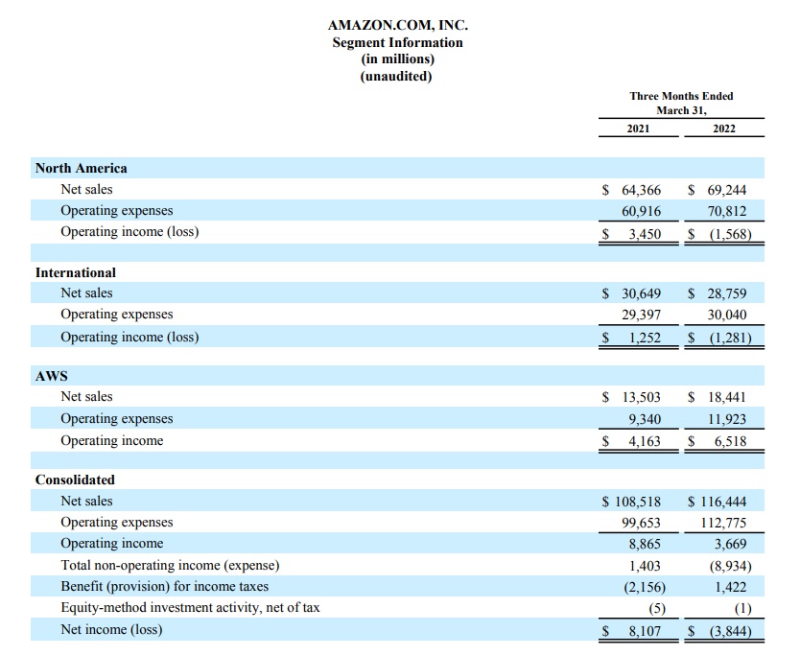
Task: Click the 2021 column header
Action: [x=638, y=129]
